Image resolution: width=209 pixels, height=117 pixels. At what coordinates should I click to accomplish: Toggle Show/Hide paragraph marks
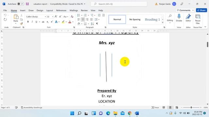coord(97,24)
